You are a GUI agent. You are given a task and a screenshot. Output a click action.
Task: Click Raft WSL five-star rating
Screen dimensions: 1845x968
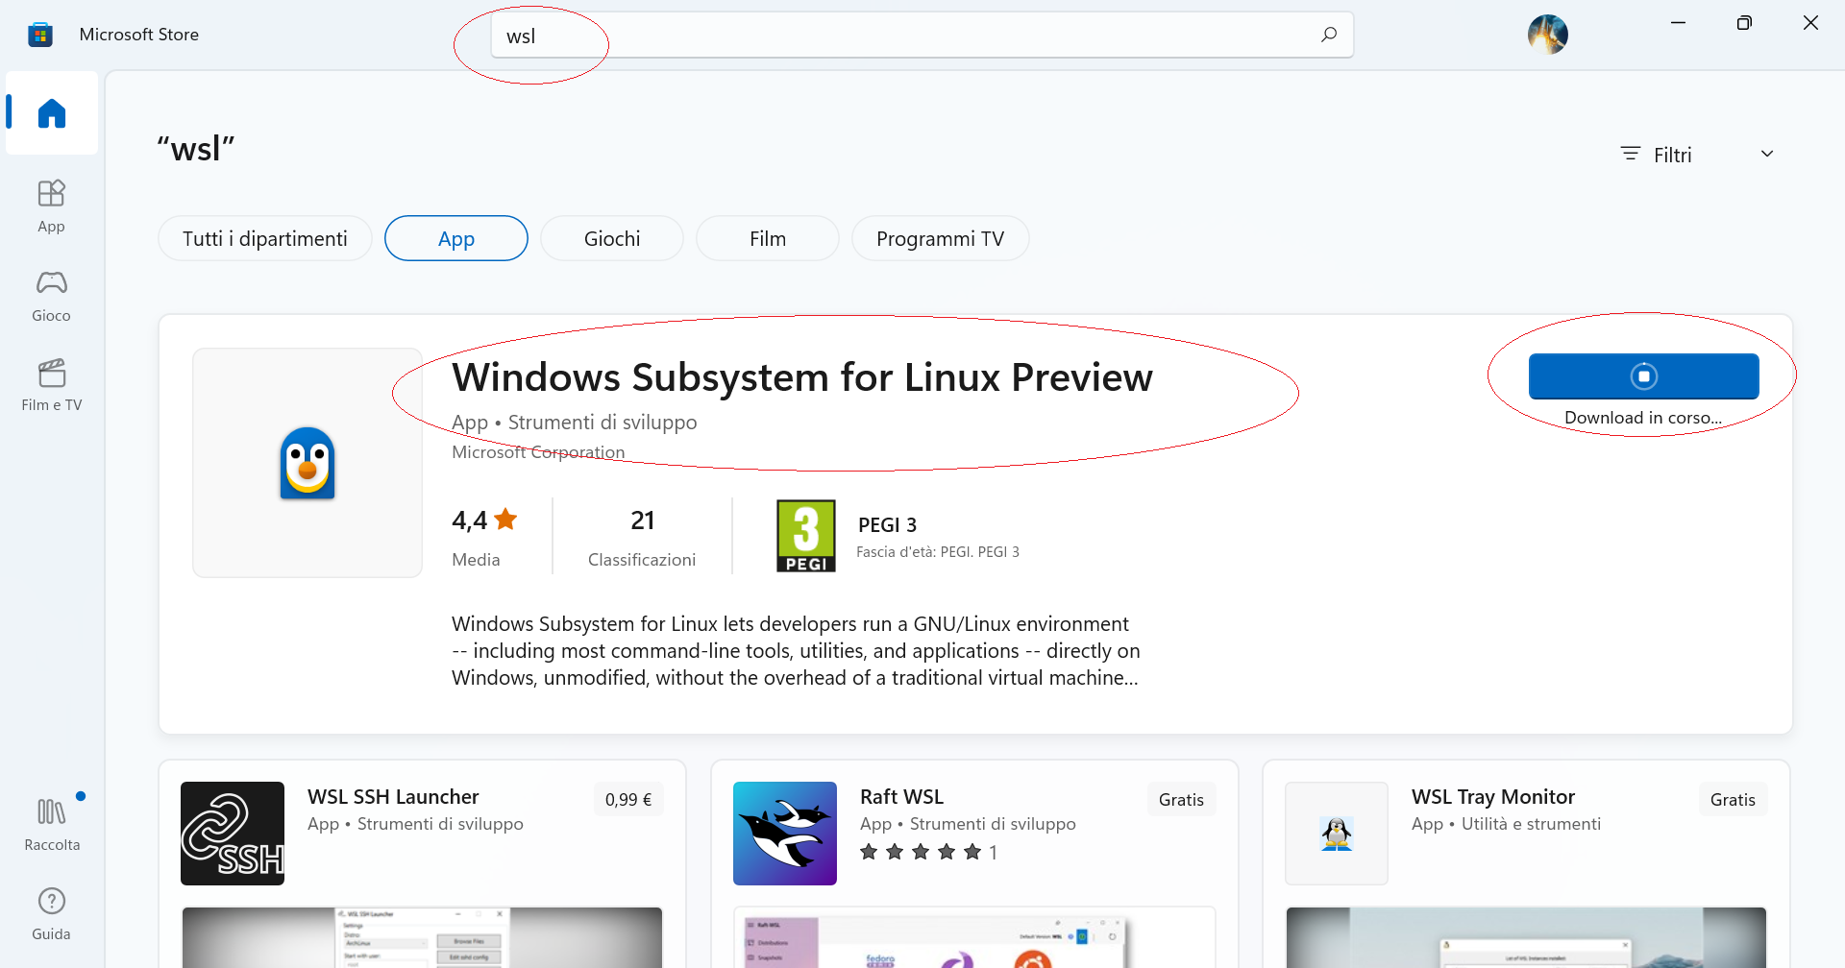click(x=921, y=852)
